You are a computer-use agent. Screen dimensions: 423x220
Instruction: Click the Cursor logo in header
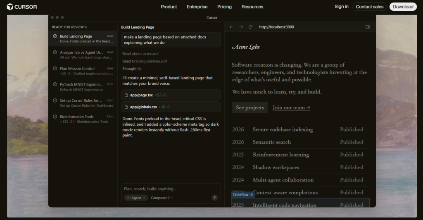click(x=22, y=7)
